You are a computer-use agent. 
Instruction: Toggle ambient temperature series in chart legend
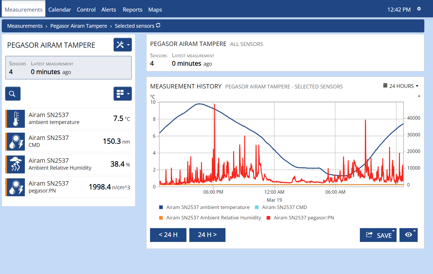[208, 207]
